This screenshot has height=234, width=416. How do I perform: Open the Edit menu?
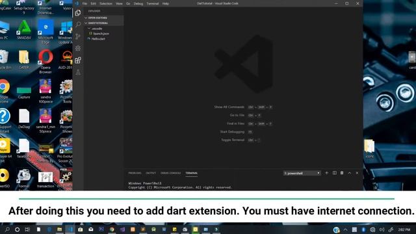pyautogui.click(x=93, y=4)
